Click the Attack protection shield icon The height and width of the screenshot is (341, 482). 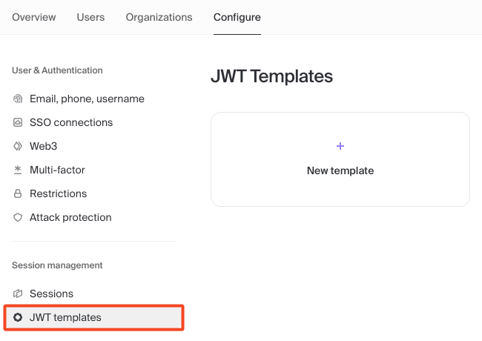(18, 217)
